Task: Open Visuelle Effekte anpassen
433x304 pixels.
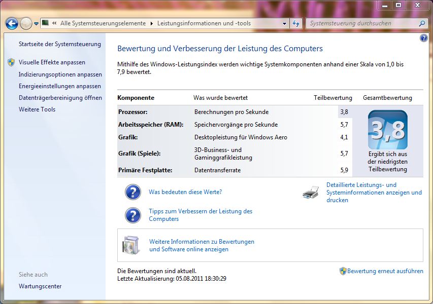Action: (52, 62)
